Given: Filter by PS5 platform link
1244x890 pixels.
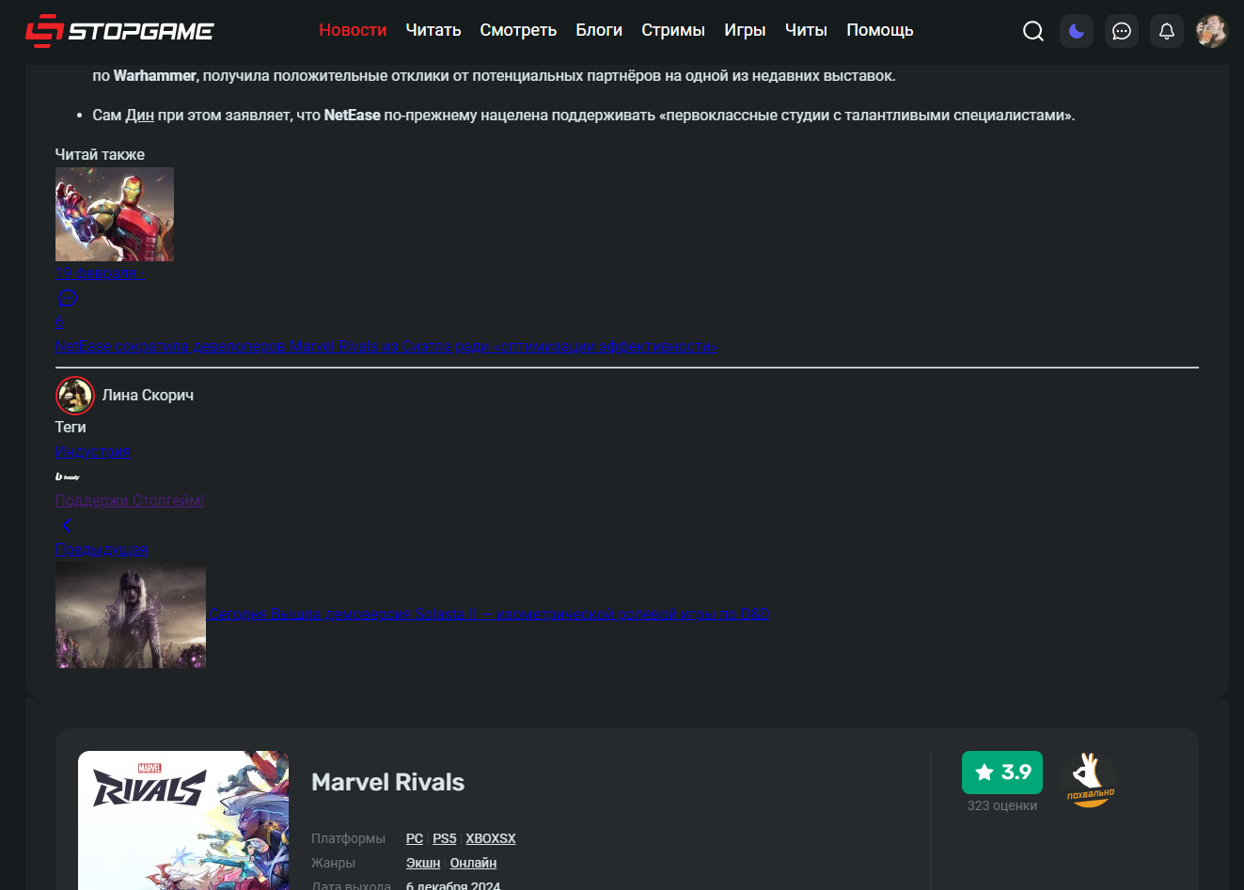Looking at the screenshot, I should click(445, 838).
